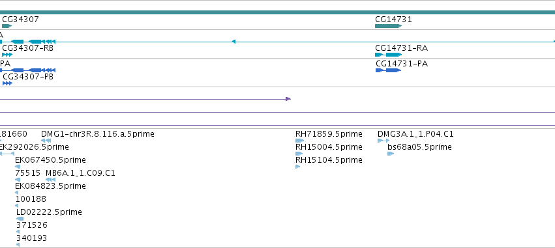The height and width of the screenshot is (248, 555).
Task: Click the purple arrowhead feature end
Action: [x=288, y=99]
